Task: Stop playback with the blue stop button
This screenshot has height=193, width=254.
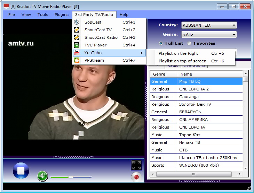Action: click(21, 170)
